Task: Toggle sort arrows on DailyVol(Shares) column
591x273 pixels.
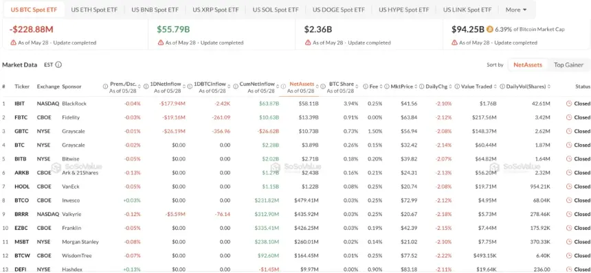Action: pyautogui.click(x=548, y=86)
